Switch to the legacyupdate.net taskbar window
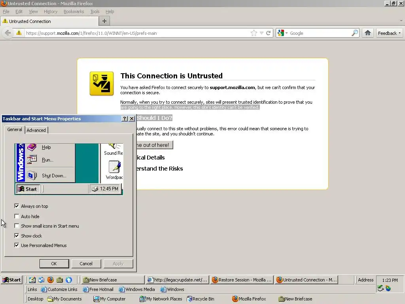Screen dimensions: 405x304 tap(177, 280)
